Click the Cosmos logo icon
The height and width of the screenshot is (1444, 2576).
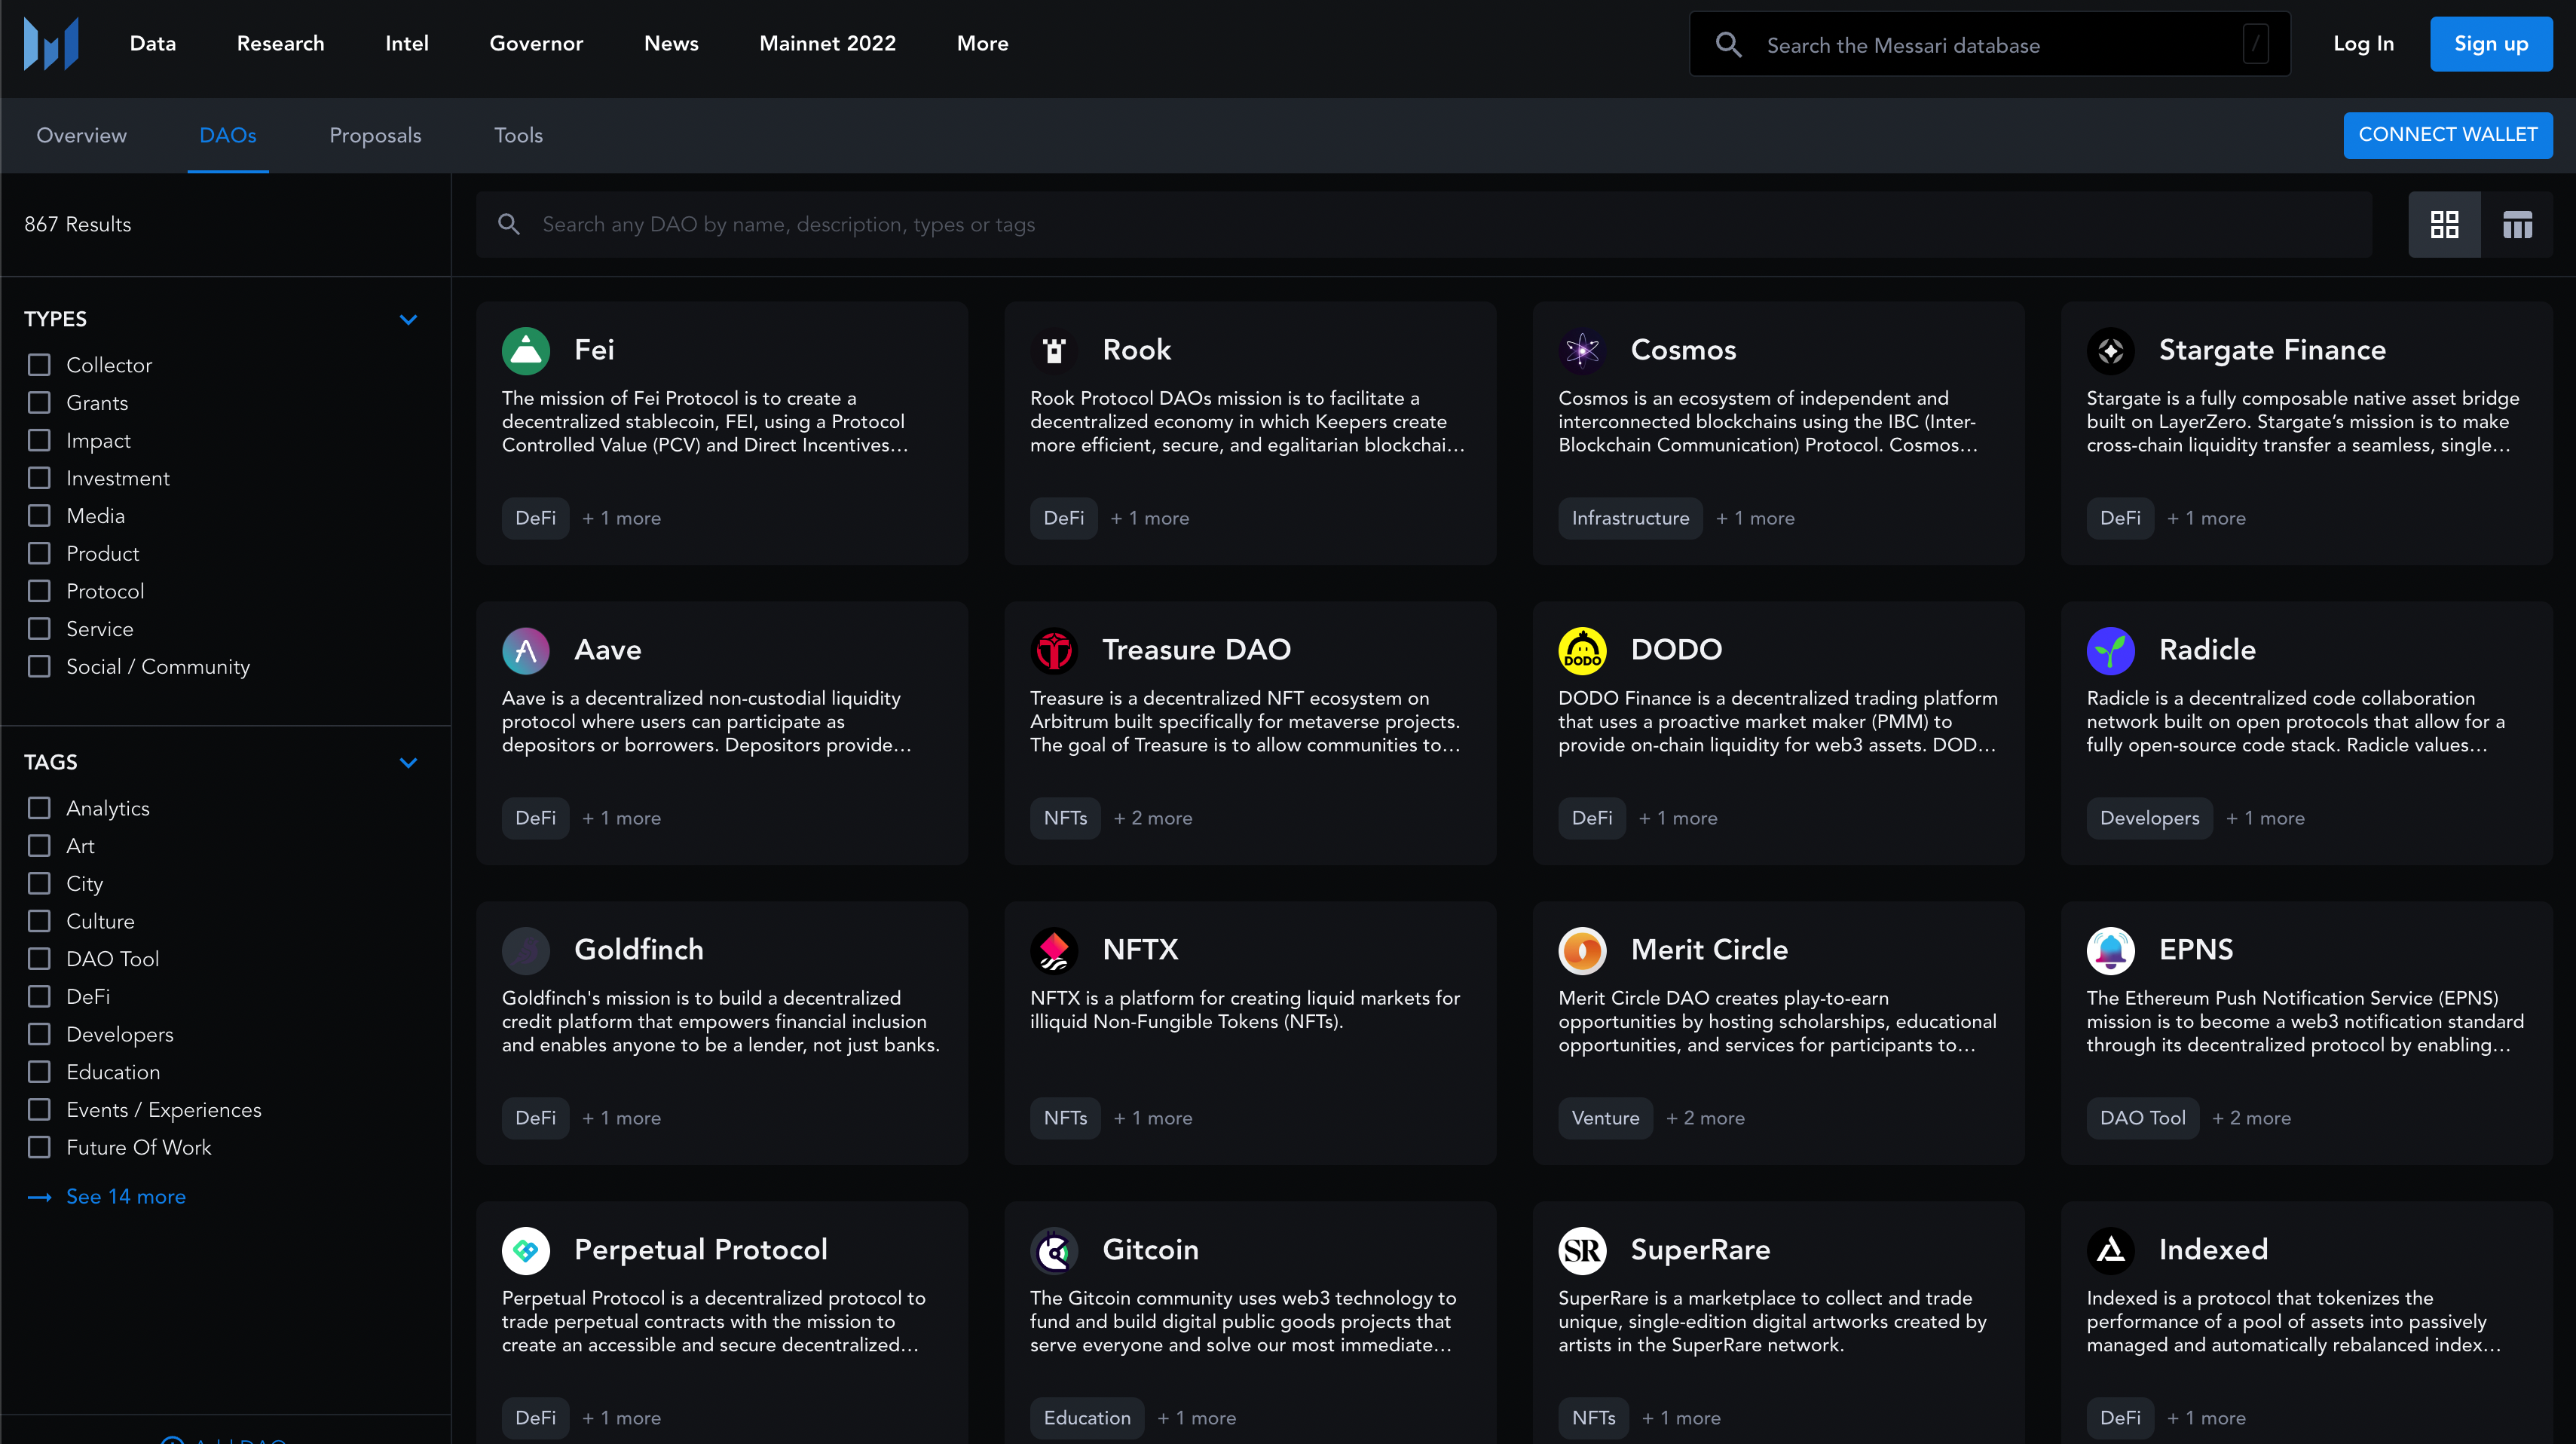coord(1582,350)
